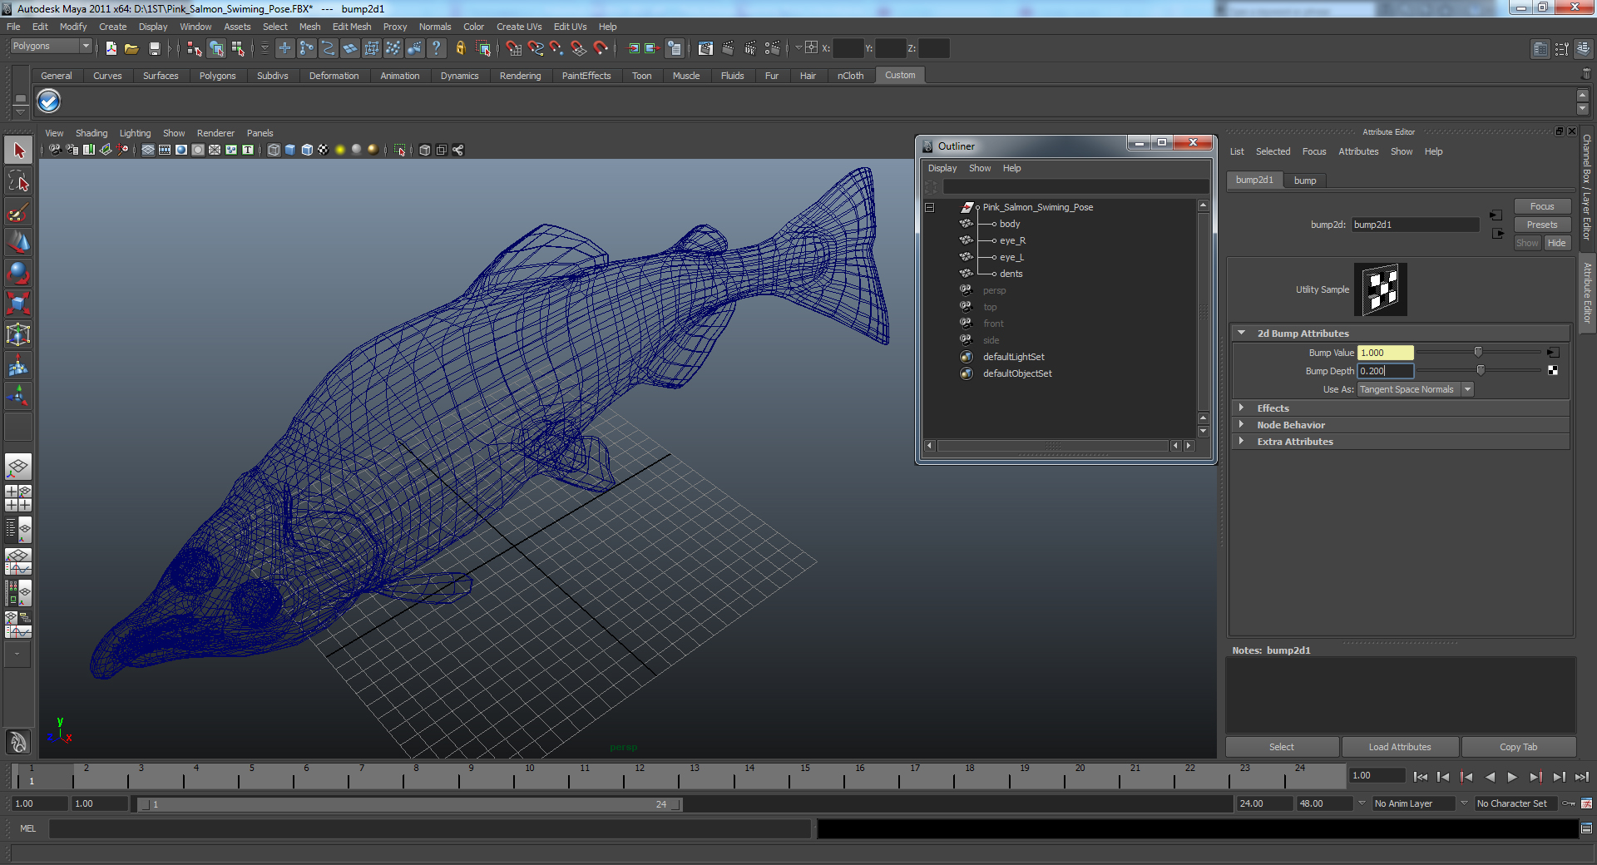Toggle use all lights yellow sphere

340,150
